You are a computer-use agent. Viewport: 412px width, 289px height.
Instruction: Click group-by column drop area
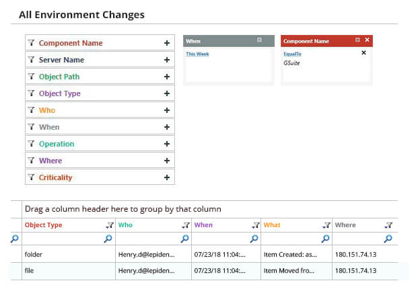(210, 209)
